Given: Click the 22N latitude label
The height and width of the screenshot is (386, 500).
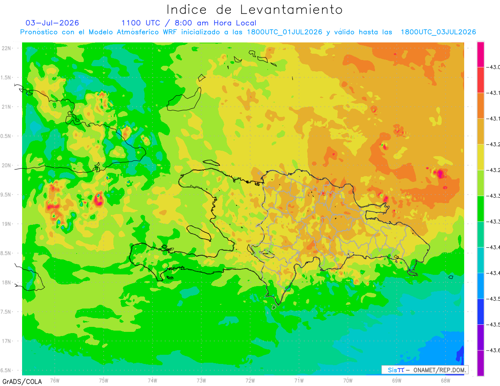Looking at the screenshot, I should 7,48.
